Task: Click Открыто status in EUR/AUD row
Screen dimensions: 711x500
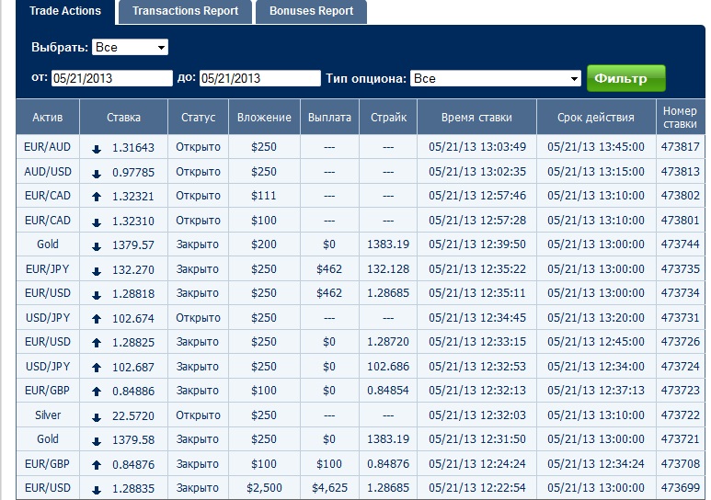Action: [x=198, y=147]
